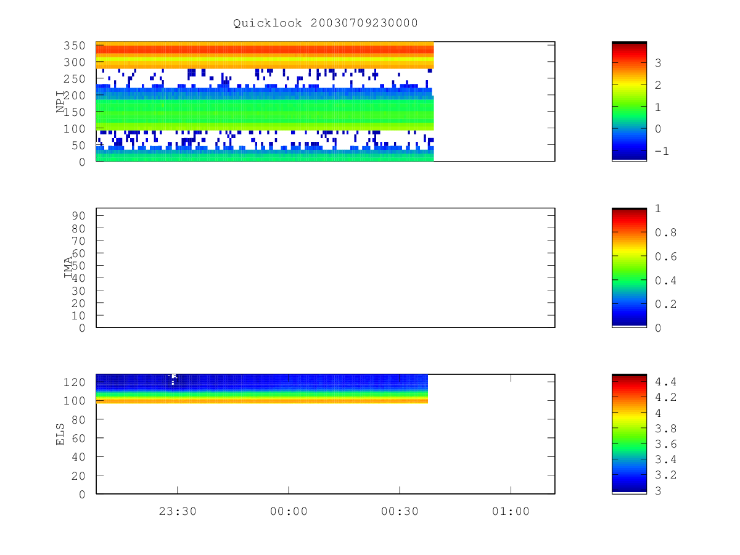This screenshot has height=555, width=740.
Task: Click the 3.8 label on ELS colorbar
Action: pyautogui.click(x=666, y=429)
